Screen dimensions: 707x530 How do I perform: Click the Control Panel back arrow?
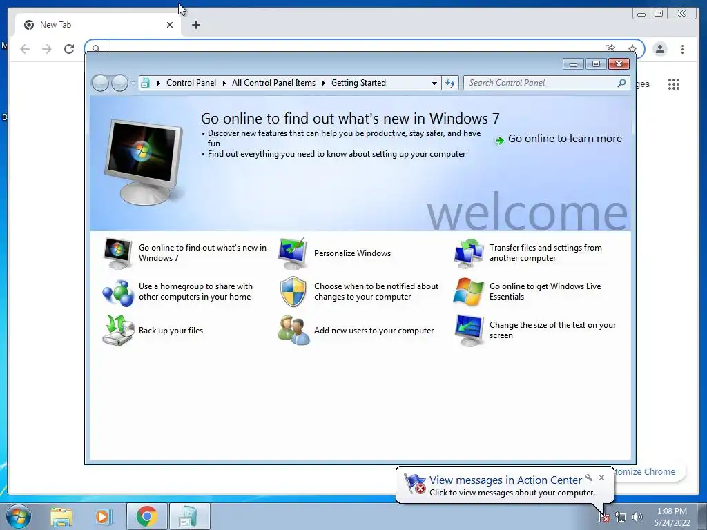[100, 83]
